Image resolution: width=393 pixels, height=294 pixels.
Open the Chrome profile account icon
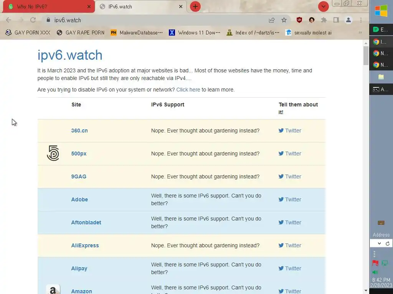coord(348,20)
